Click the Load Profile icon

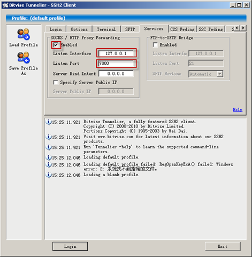pos(24,34)
